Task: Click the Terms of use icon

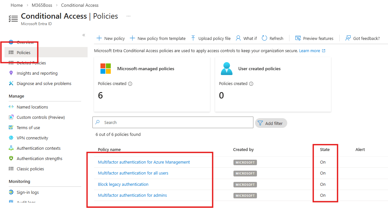Action: (11, 128)
